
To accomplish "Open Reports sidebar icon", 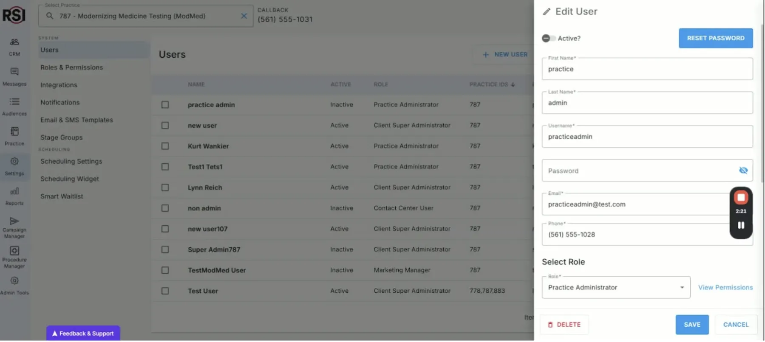I will point(14,191).
